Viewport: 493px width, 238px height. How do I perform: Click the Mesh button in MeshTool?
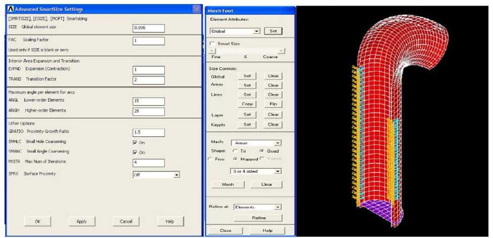[228, 184]
